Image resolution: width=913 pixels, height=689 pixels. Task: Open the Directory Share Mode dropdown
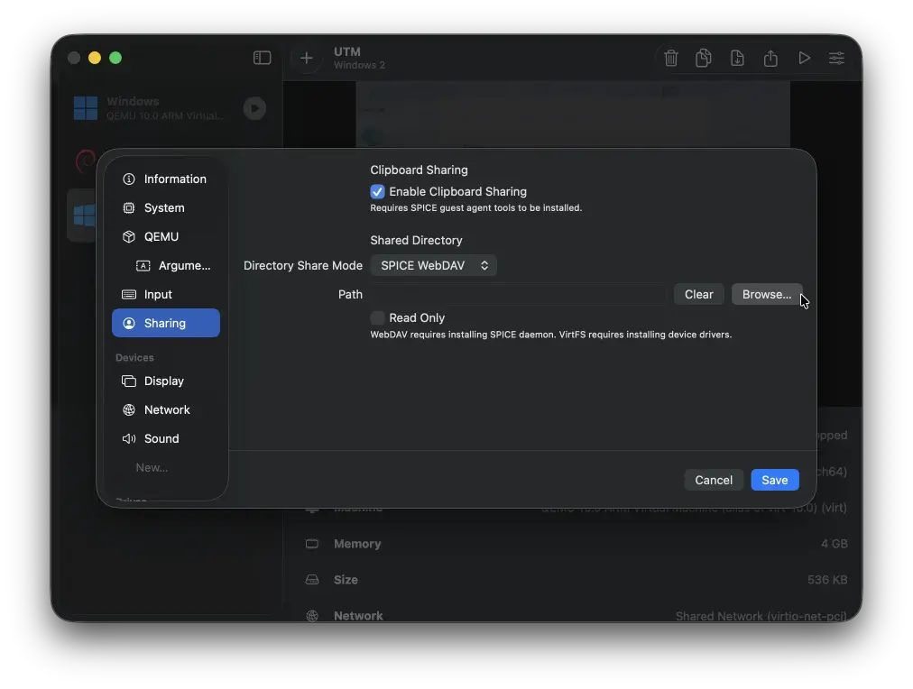tap(434, 265)
